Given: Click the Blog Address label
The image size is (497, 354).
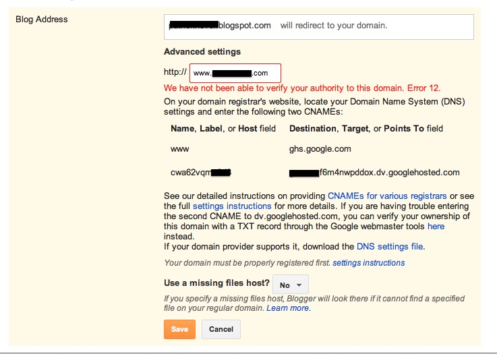Looking at the screenshot, I should [42, 20].
